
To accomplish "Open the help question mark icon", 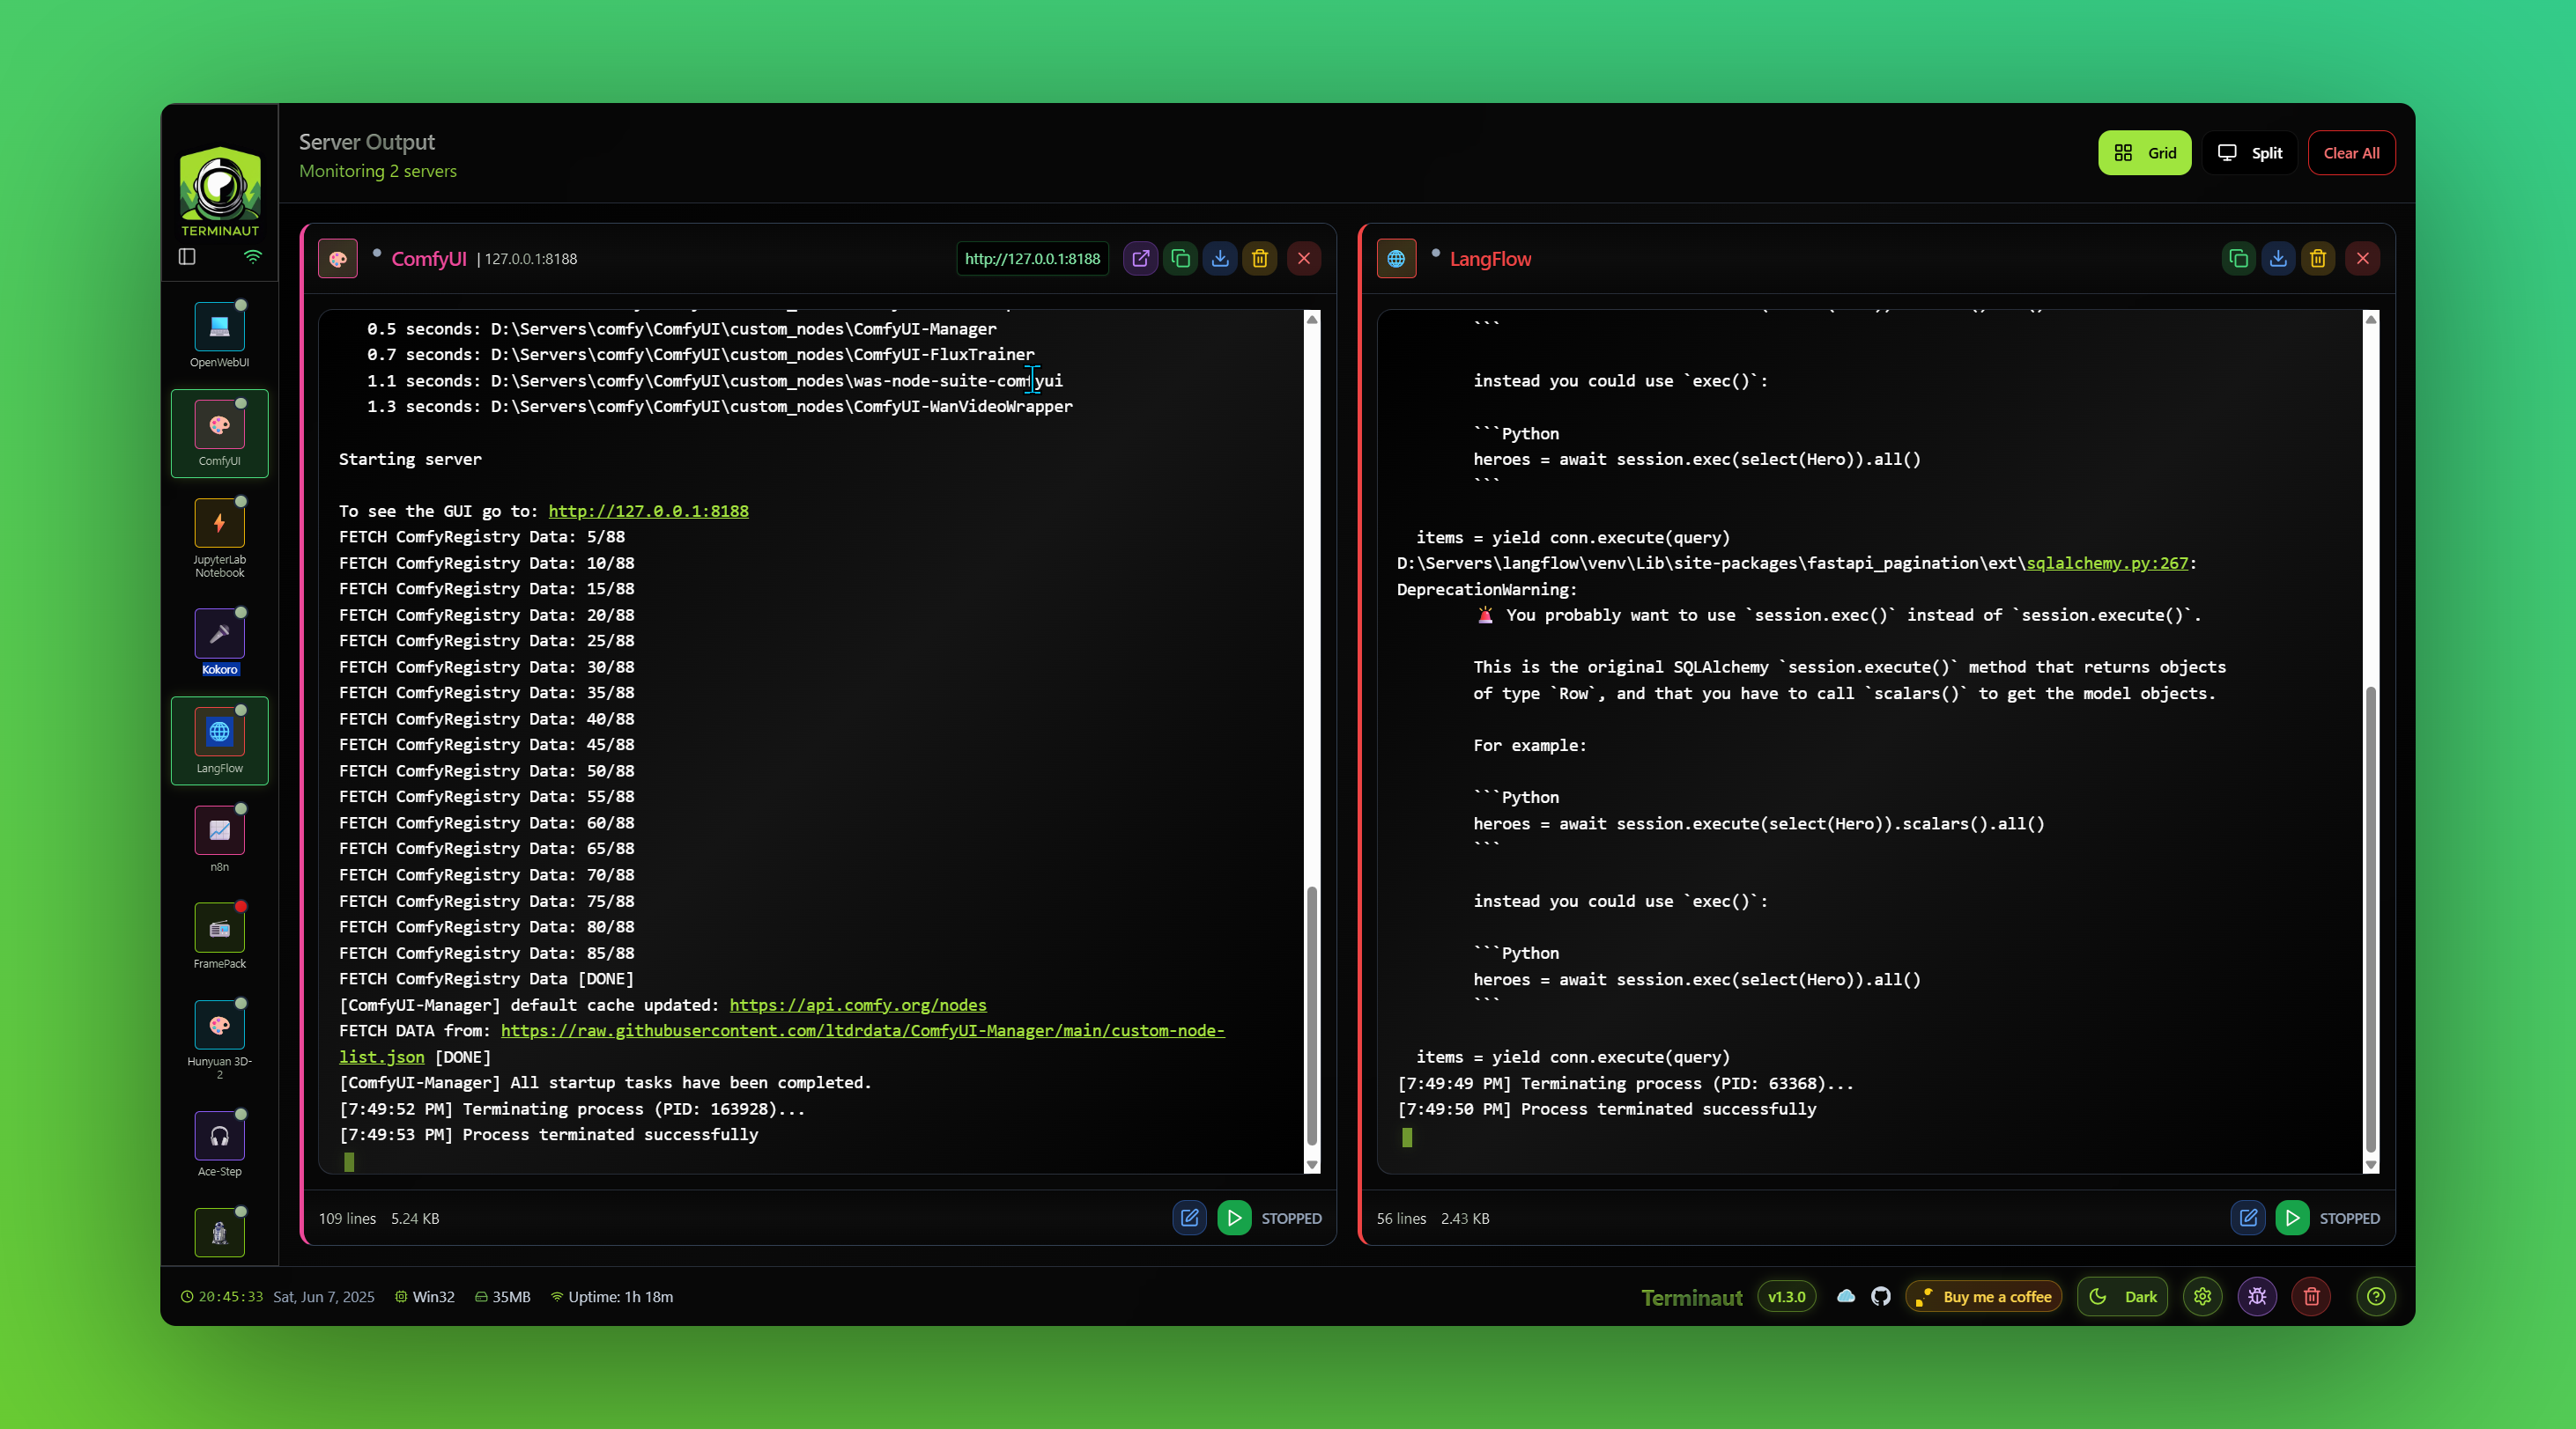I will [2376, 1296].
